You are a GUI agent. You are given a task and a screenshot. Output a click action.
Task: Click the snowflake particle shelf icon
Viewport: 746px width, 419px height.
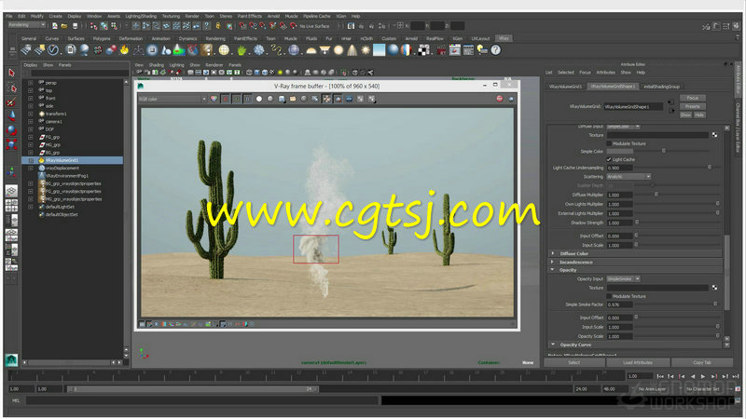click(x=259, y=50)
